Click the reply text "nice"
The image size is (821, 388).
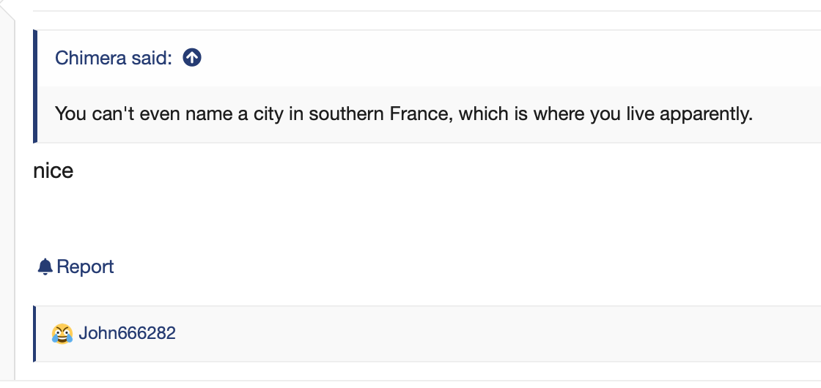[54, 171]
